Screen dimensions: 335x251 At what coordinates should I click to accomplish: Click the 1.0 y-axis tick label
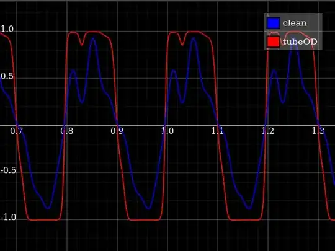coord(7,29)
